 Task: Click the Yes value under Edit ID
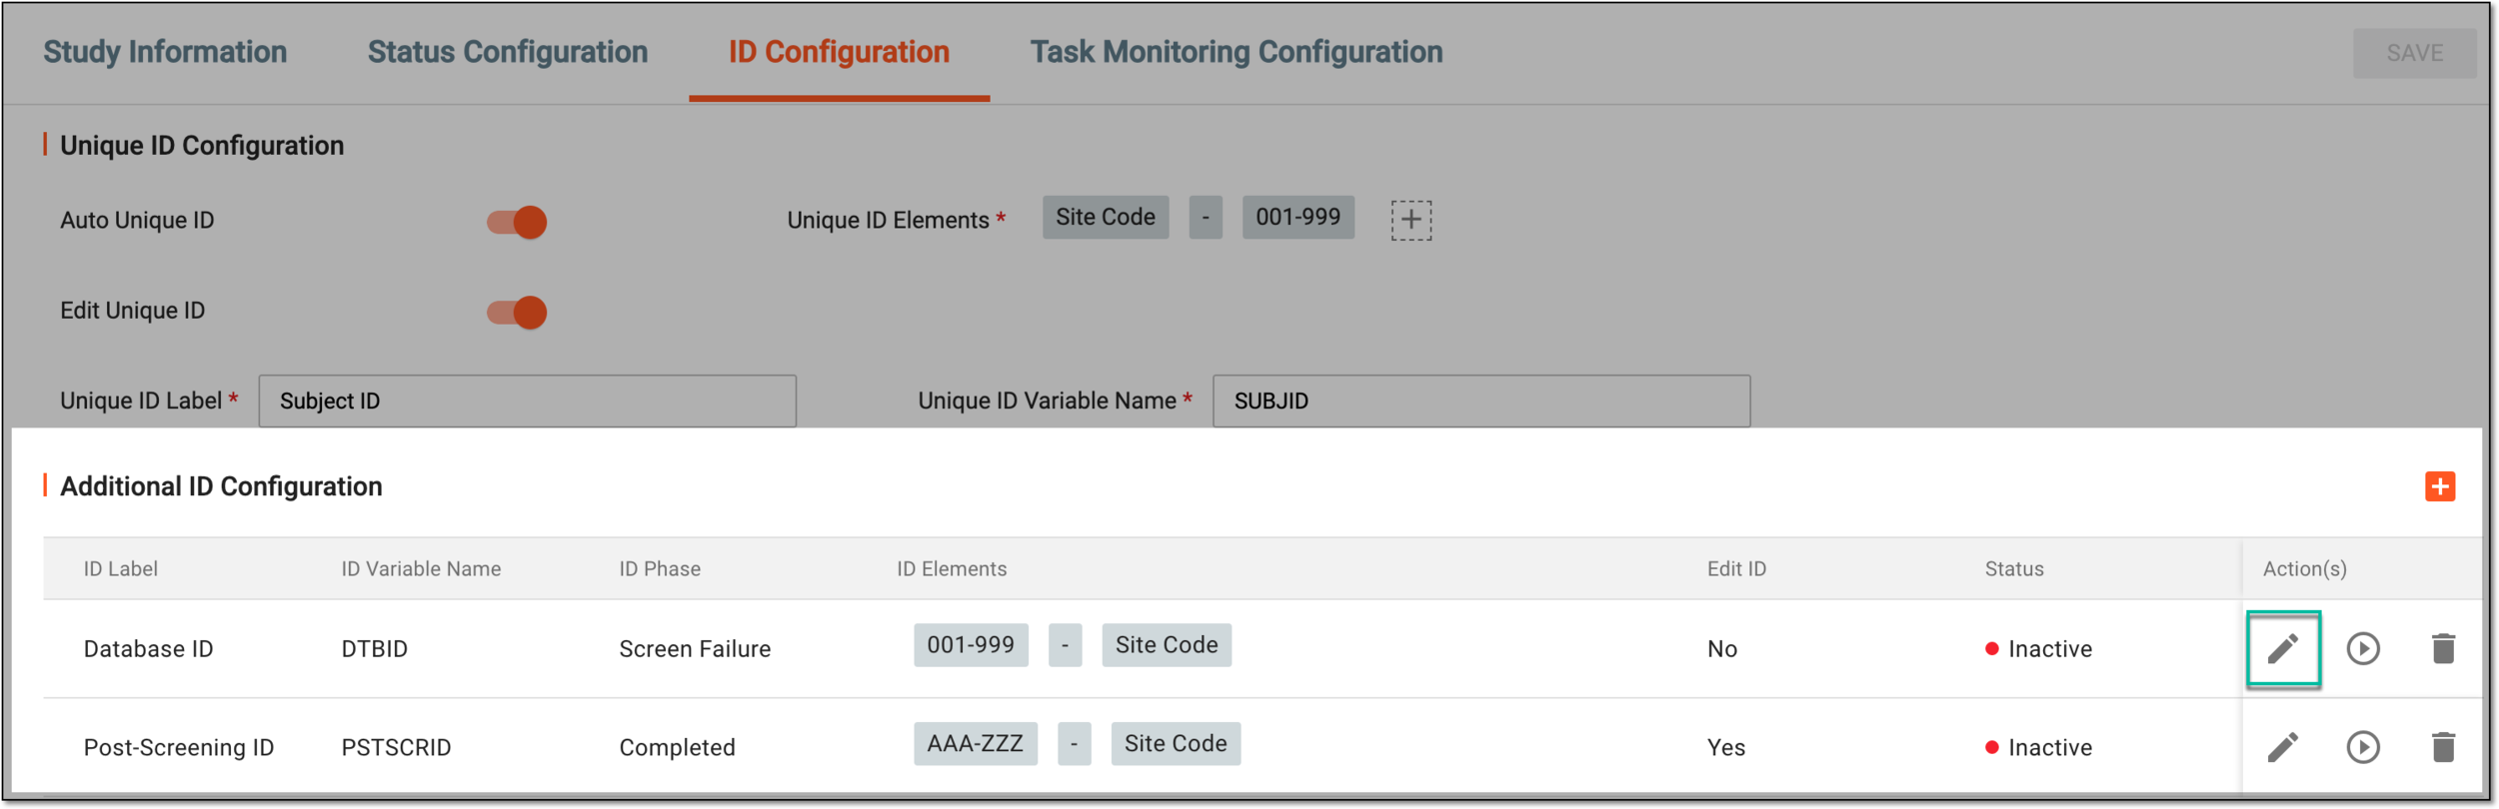pyautogui.click(x=1725, y=748)
